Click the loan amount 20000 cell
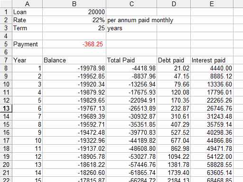Image resolution: width=243 pixels, height=182 pixels. [74, 12]
